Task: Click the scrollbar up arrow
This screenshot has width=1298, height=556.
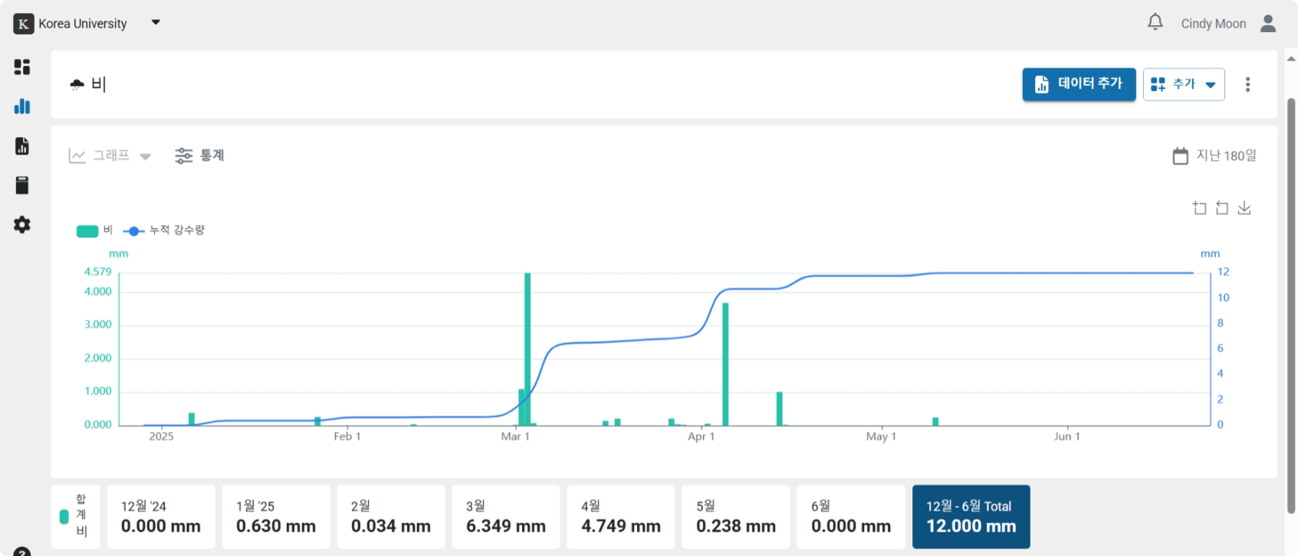Action: pyautogui.click(x=1291, y=58)
